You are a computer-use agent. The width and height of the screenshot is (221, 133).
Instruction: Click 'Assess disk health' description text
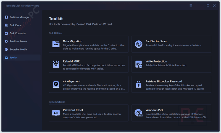(x=174, y=45)
